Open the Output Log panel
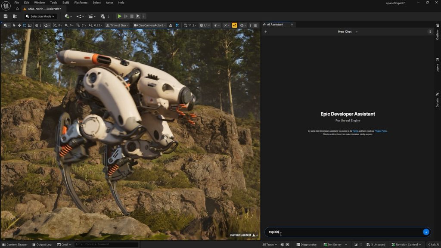 [x=42, y=245]
